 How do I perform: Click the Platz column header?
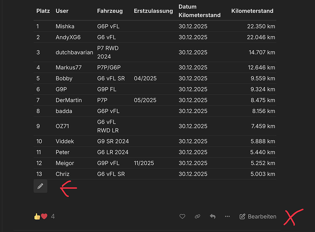pyautogui.click(x=43, y=11)
